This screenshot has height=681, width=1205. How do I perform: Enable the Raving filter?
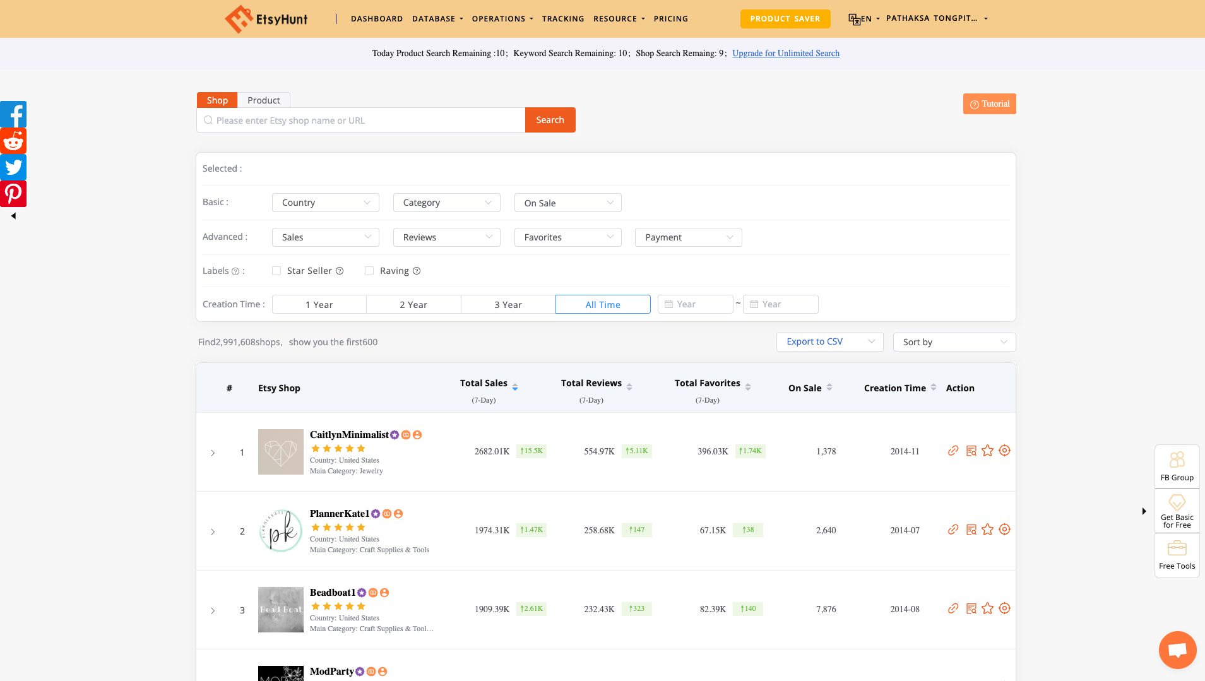tap(370, 270)
